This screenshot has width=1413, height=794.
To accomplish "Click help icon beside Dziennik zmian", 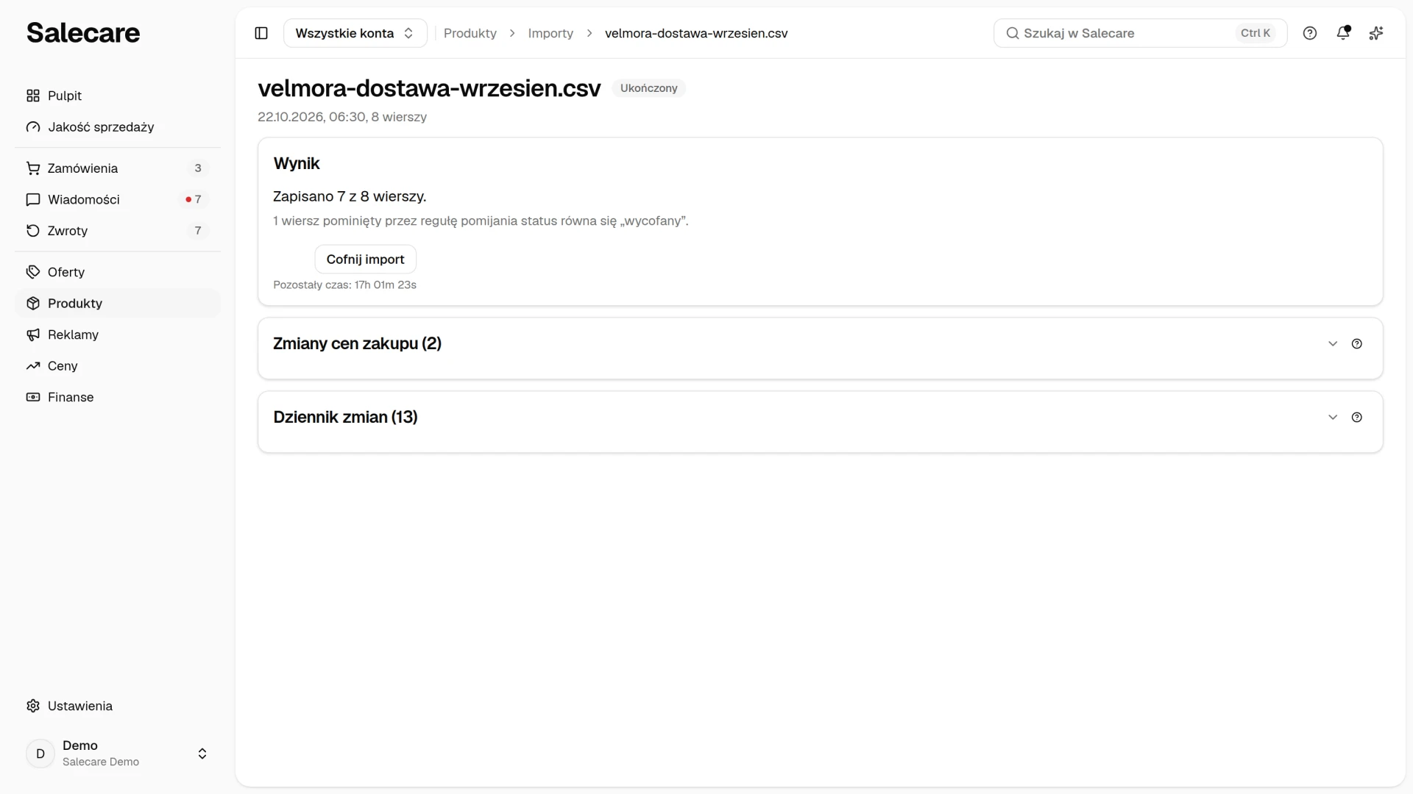I will (x=1357, y=418).
